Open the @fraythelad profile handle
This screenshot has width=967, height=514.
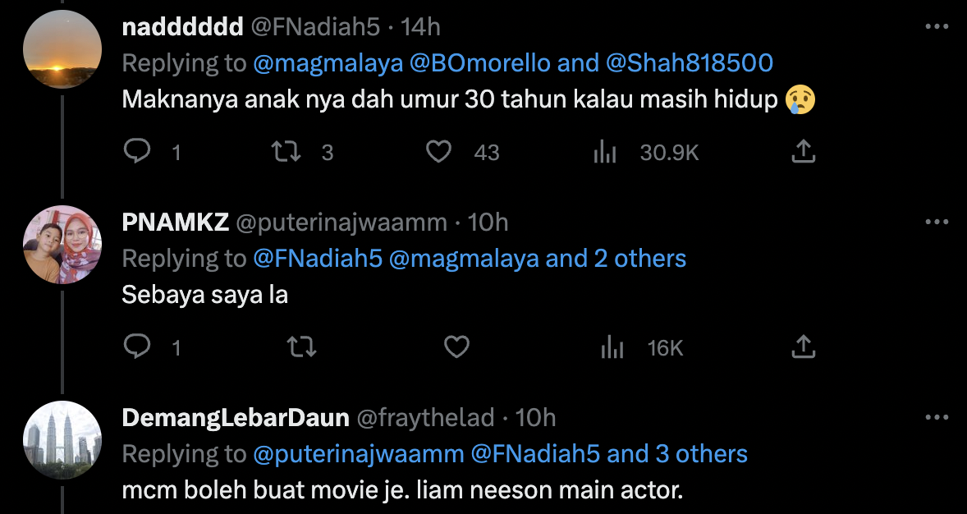(424, 418)
